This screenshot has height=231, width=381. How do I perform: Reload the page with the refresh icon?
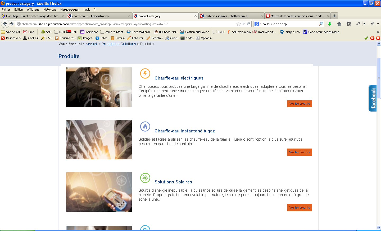coord(248,24)
